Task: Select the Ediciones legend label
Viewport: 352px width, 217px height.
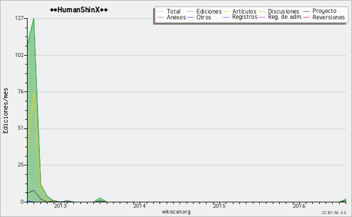Action: pos(209,11)
